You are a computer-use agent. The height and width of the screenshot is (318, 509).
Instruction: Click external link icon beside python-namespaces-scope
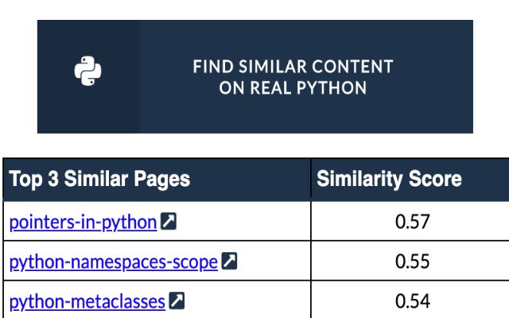pyautogui.click(x=230, y=261)
